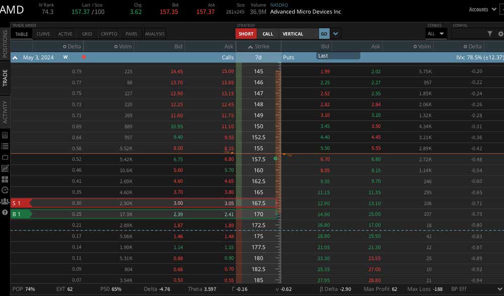This screenshot has width=504, height=296.
Task: Open the list lines icon in sidebar
Action: (x=5, y=146)
